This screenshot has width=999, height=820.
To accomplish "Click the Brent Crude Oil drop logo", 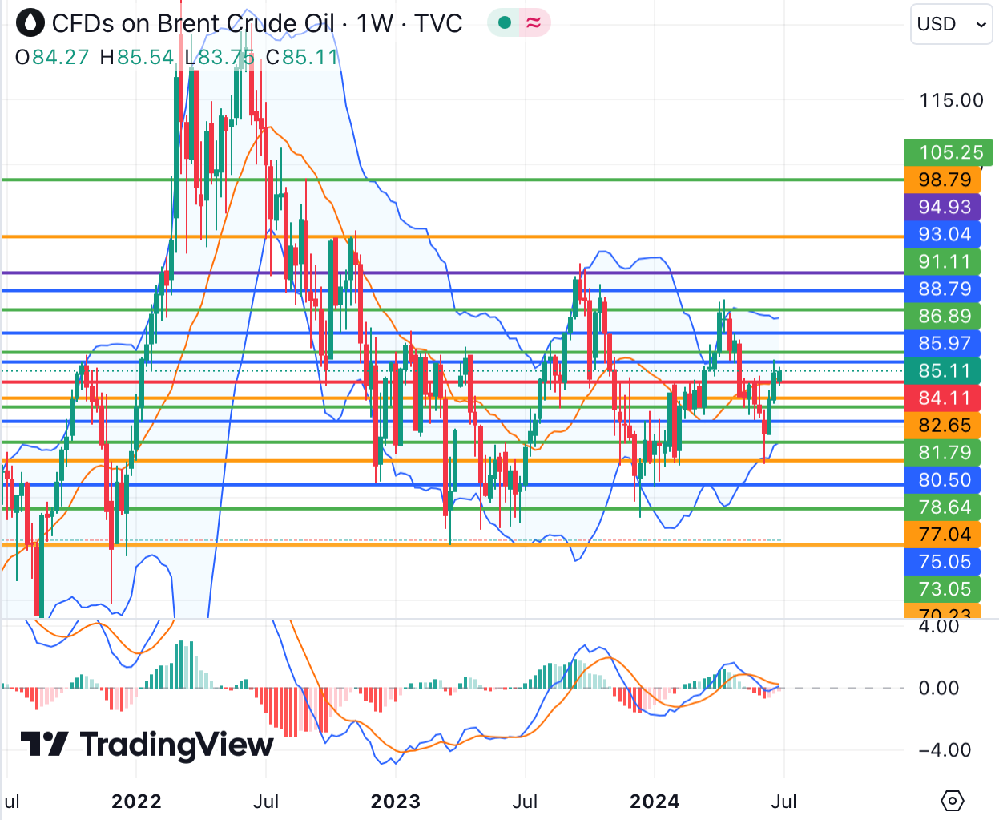I will click(30, 23).
